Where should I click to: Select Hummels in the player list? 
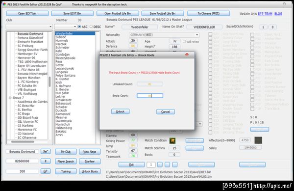point(62,41)
